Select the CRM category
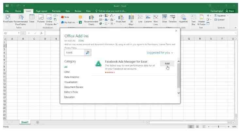 [x=67, y=72]
